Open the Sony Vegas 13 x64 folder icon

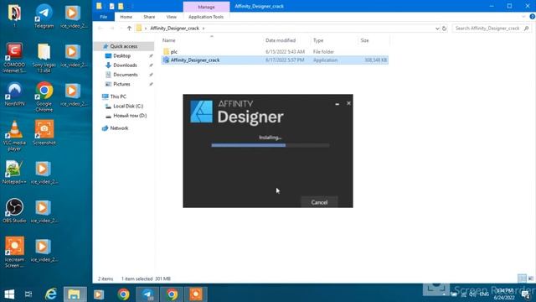44,57
